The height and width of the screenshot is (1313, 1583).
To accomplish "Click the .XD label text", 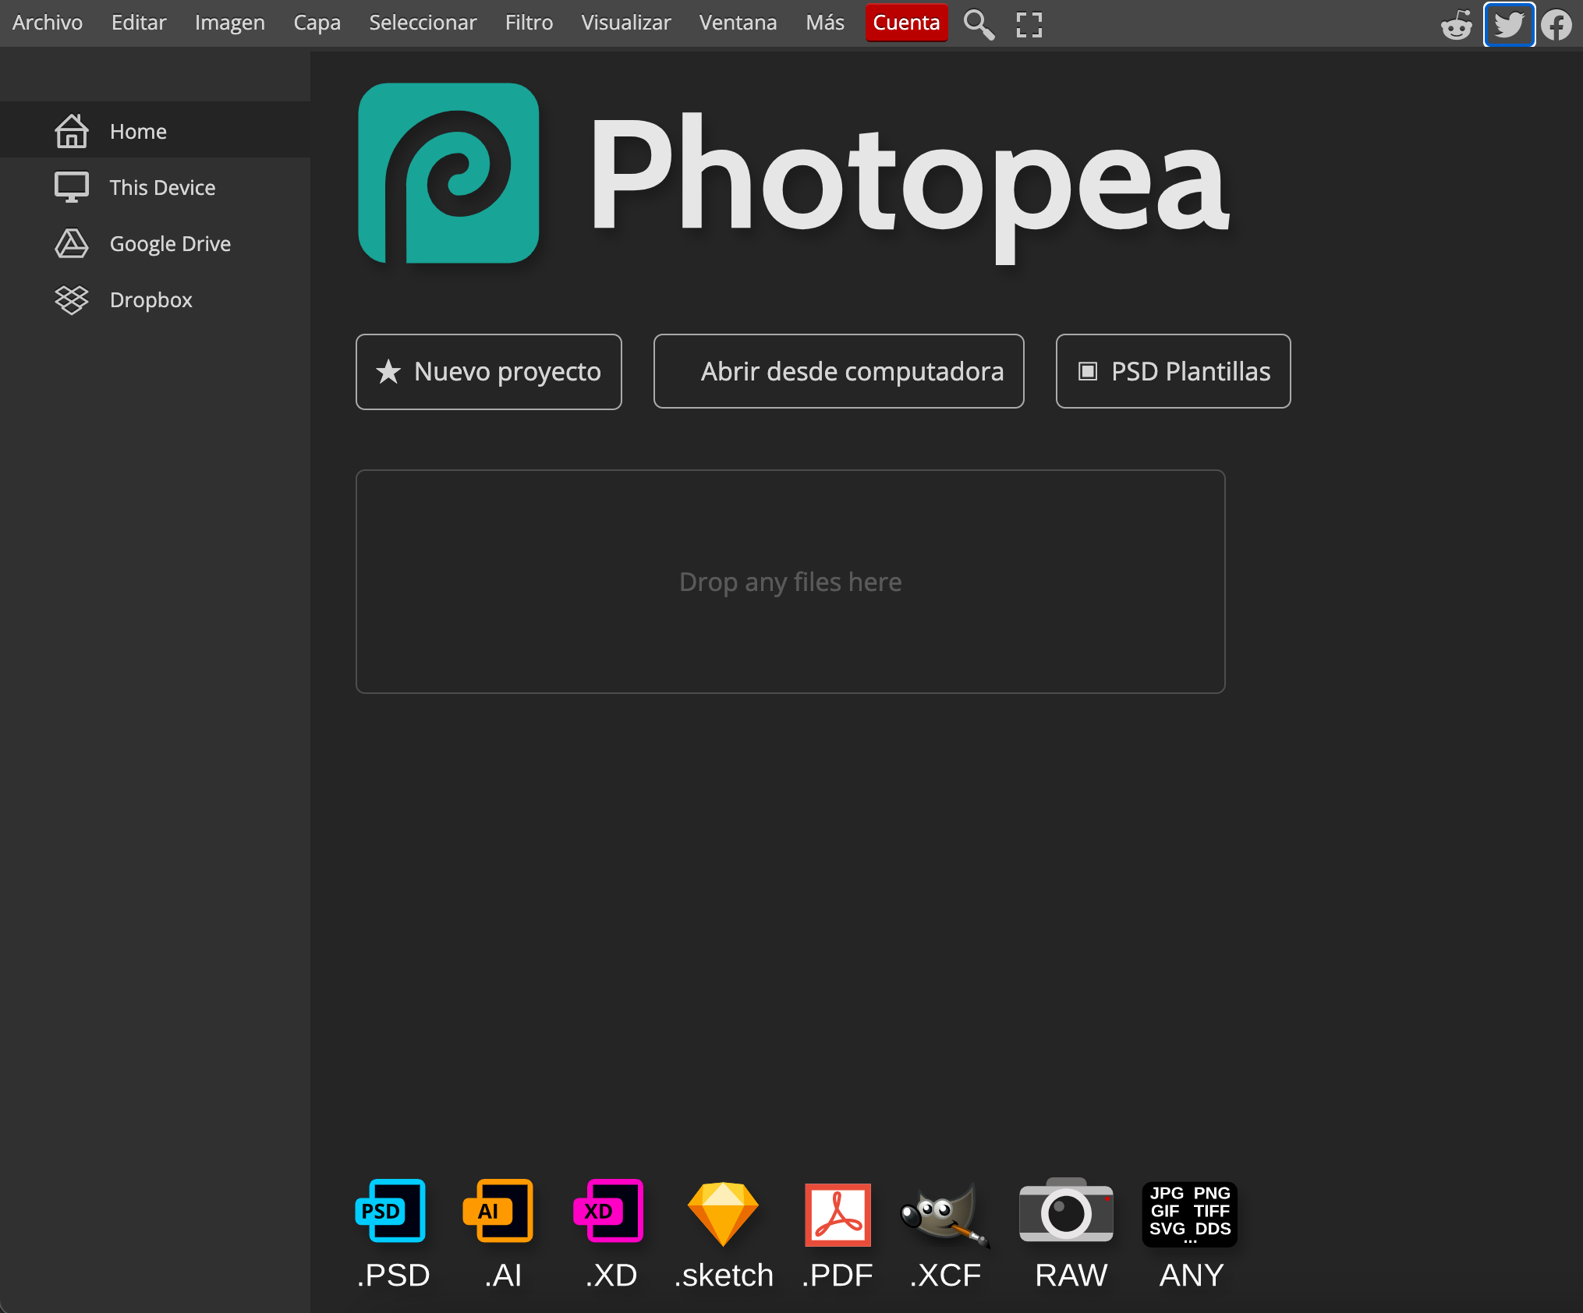I will coord(612,1276).
